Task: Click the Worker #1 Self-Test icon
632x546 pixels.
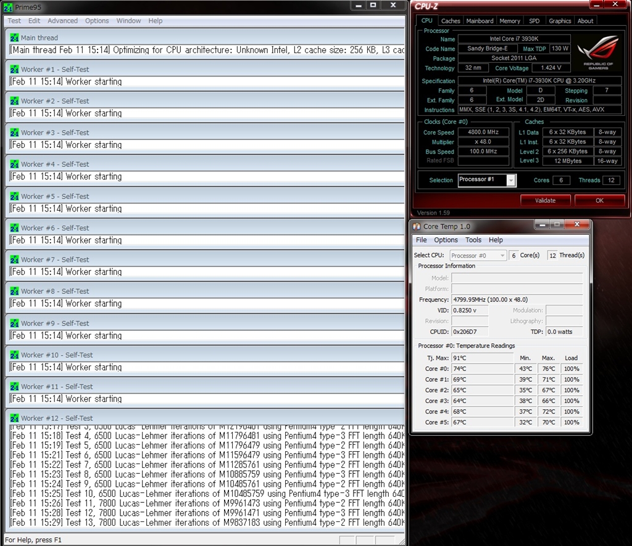Action: click(x=14, y=69)
